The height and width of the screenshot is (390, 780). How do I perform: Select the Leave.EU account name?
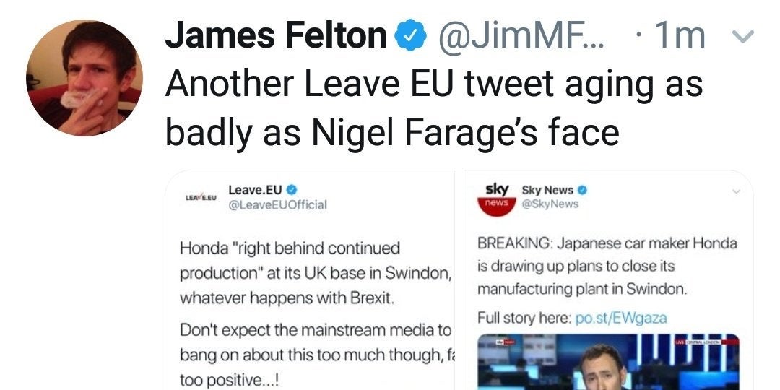click(256, 190)
